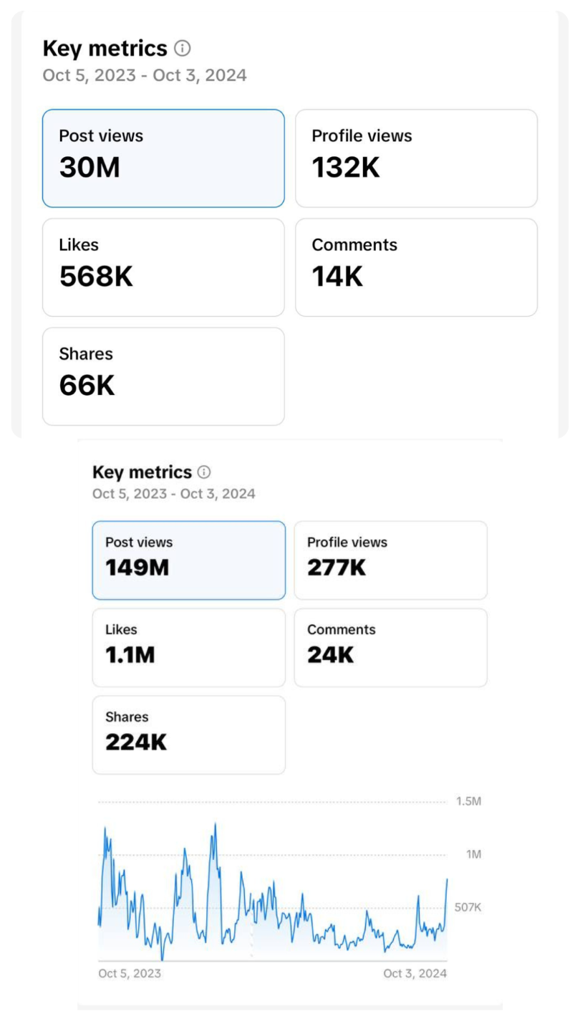Select the Likes 568K metric card
580x1032 pixels.
pos(163,267)
